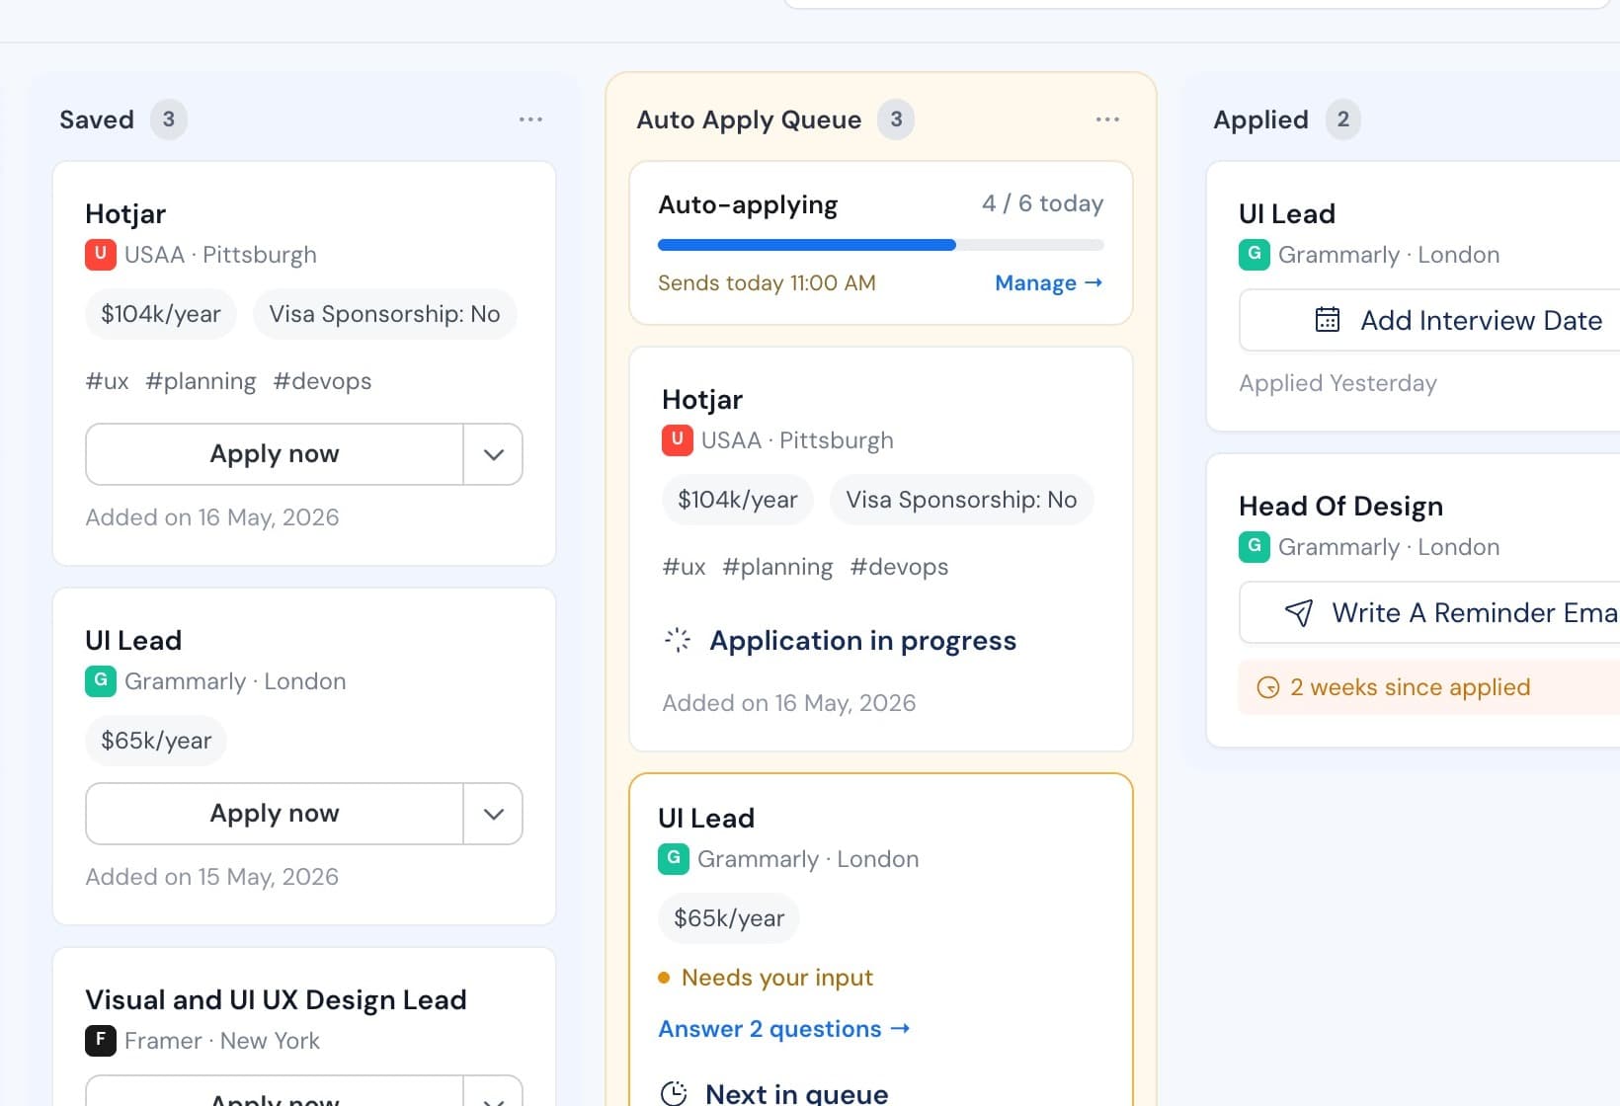
Task: Expand Apply now options for Saved UI Lead
Action: 493,814
